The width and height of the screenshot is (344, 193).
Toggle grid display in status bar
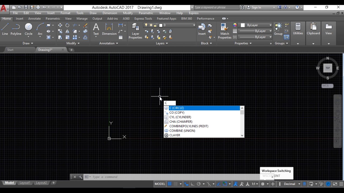[170, 184]
